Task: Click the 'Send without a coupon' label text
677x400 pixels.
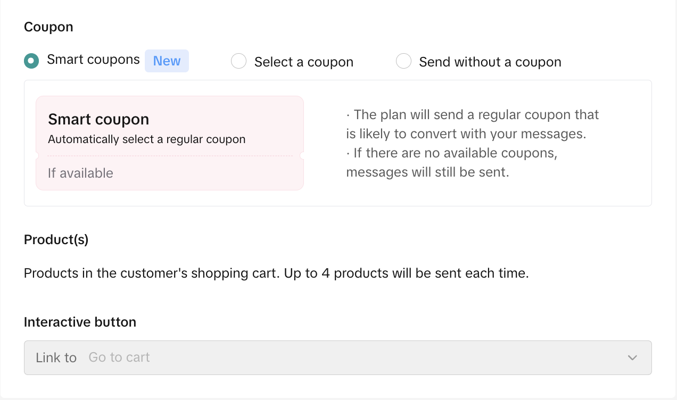Action: [490, 62]
